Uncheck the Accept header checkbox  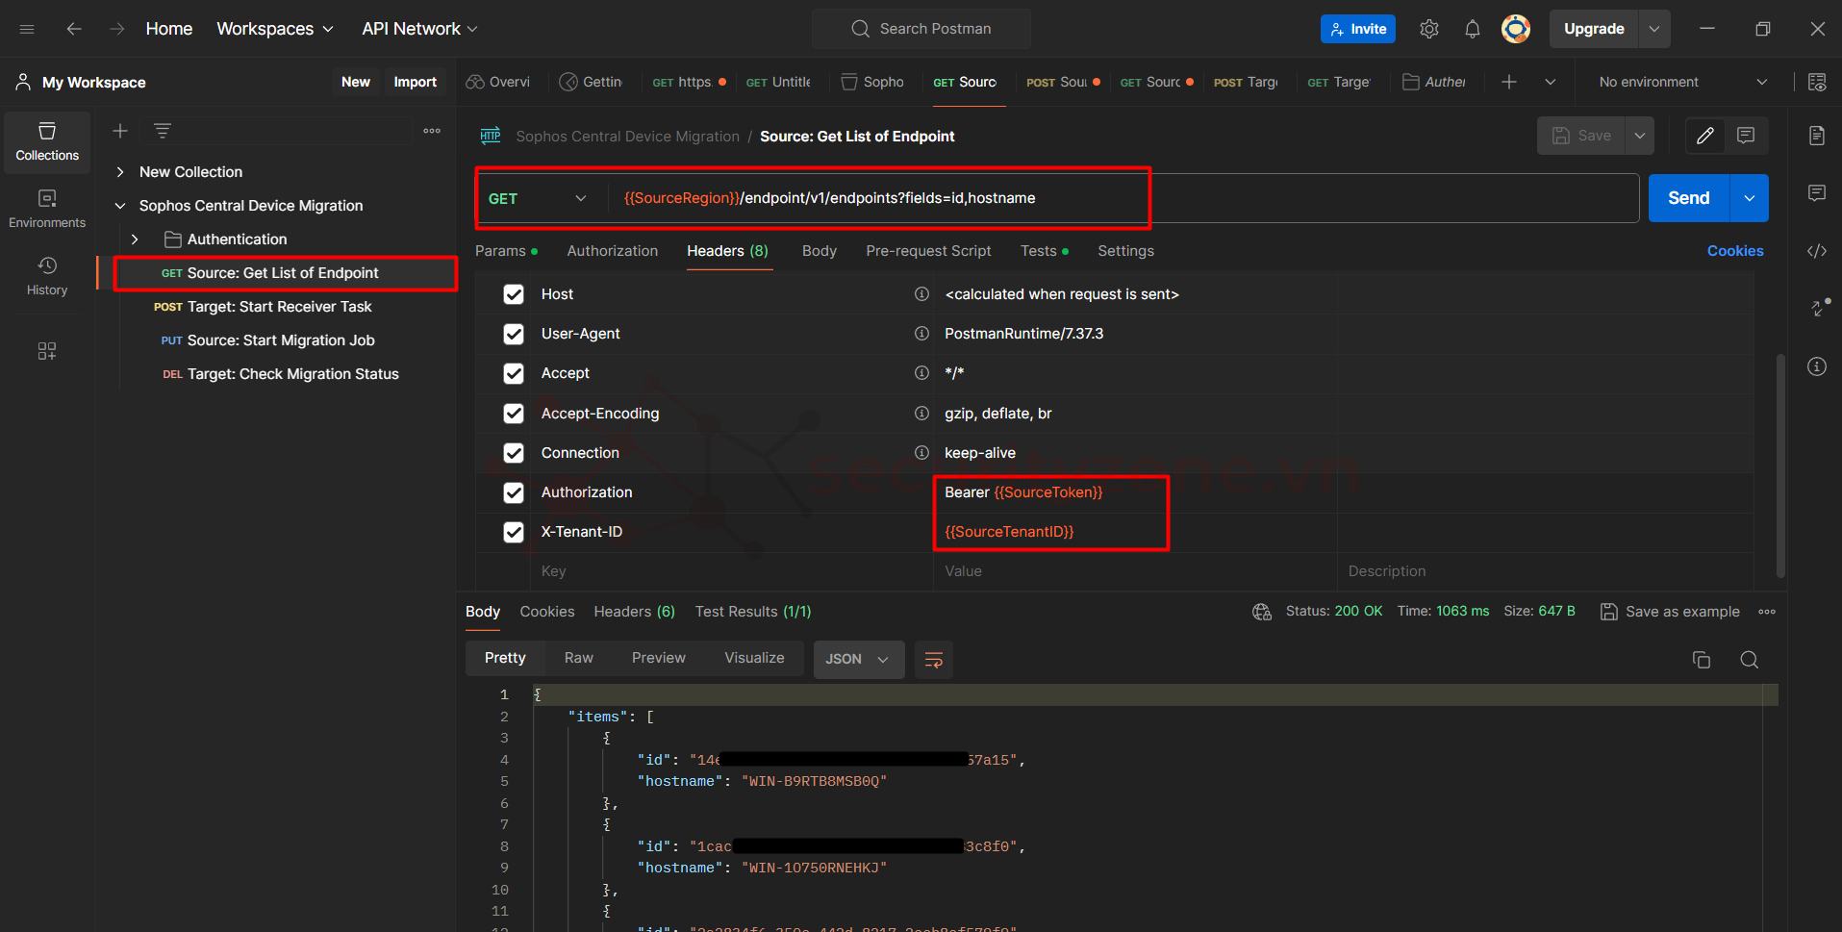pos(514,373)
